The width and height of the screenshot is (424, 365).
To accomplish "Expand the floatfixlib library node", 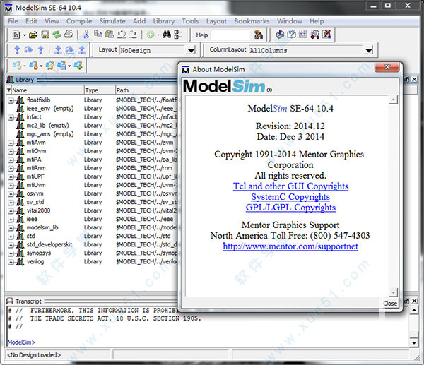I will [x=11, y=100].
